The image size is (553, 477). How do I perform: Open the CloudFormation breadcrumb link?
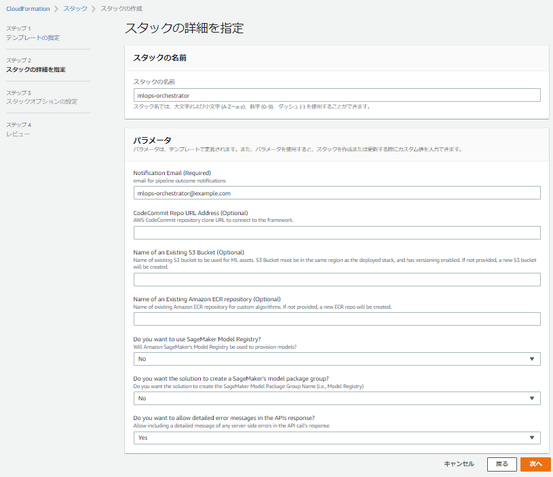point(28,9)
